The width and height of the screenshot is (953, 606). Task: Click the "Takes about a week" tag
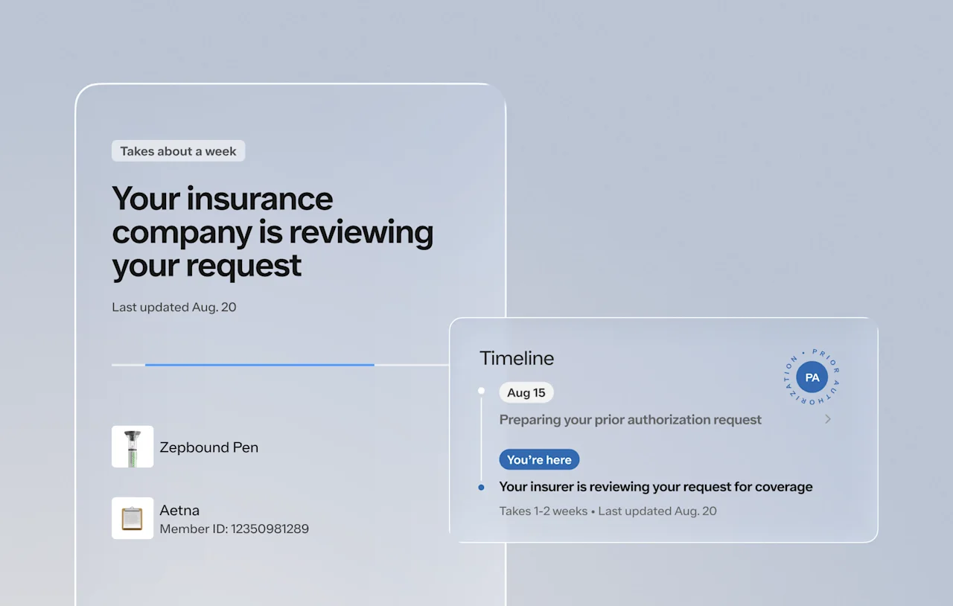[x=178, y=151]
